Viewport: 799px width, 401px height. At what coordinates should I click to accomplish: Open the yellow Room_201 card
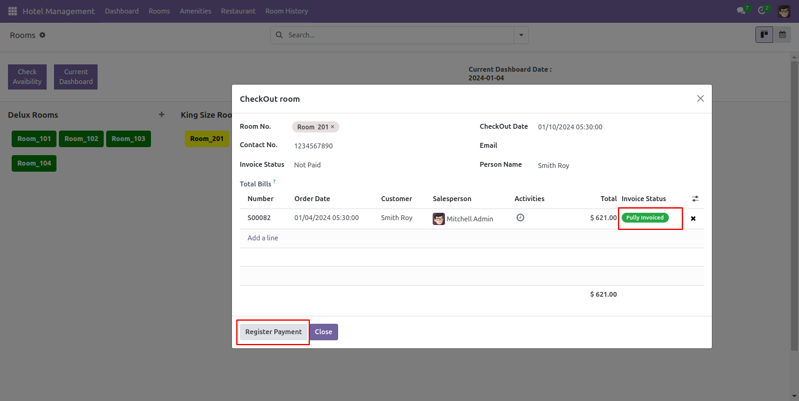pyautogui.click(x=207, y=139)
